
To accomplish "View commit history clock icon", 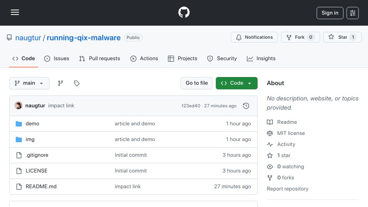I will (246, 106).
